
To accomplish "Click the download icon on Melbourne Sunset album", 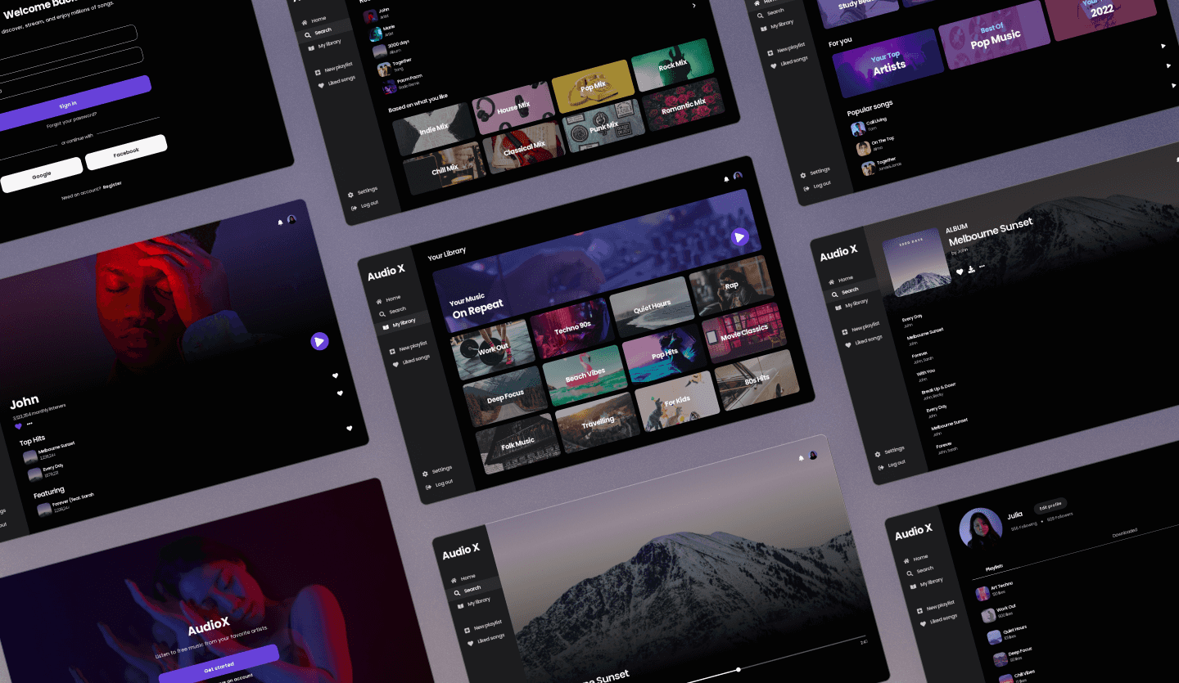I will pos(971,269).
